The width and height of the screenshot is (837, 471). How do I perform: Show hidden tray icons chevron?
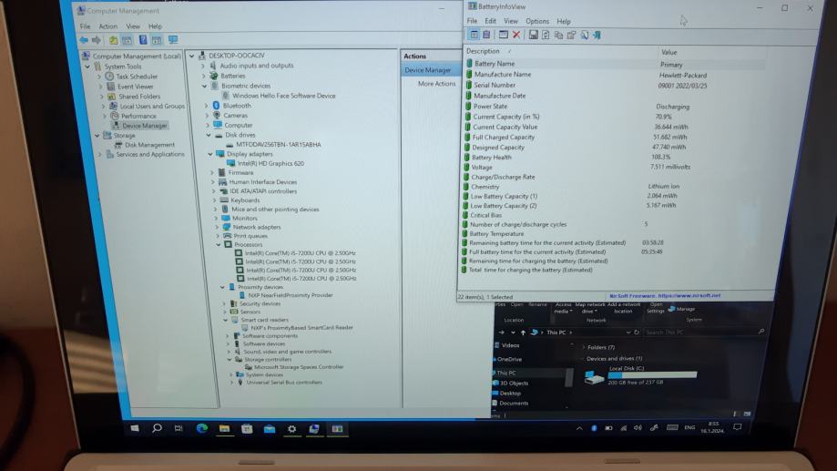tap(579, 428)
